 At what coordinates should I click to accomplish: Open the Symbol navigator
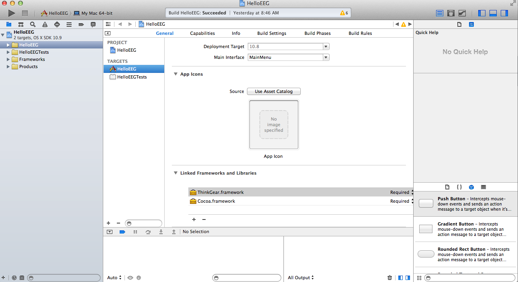(x=21, y=24)
